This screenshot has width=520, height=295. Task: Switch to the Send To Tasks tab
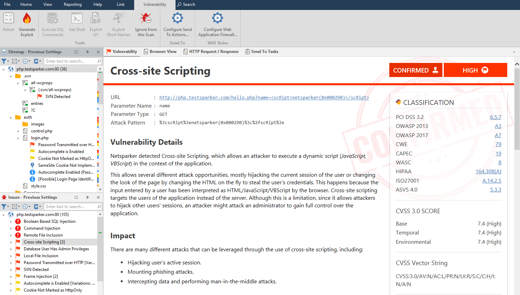point(262,52)
